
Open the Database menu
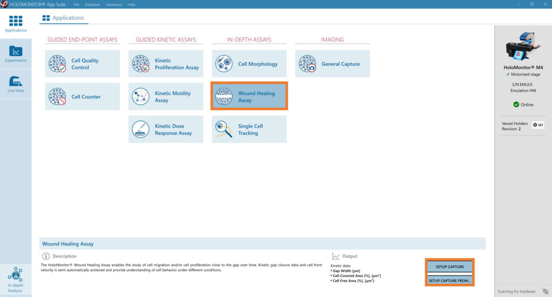point(92,4)
